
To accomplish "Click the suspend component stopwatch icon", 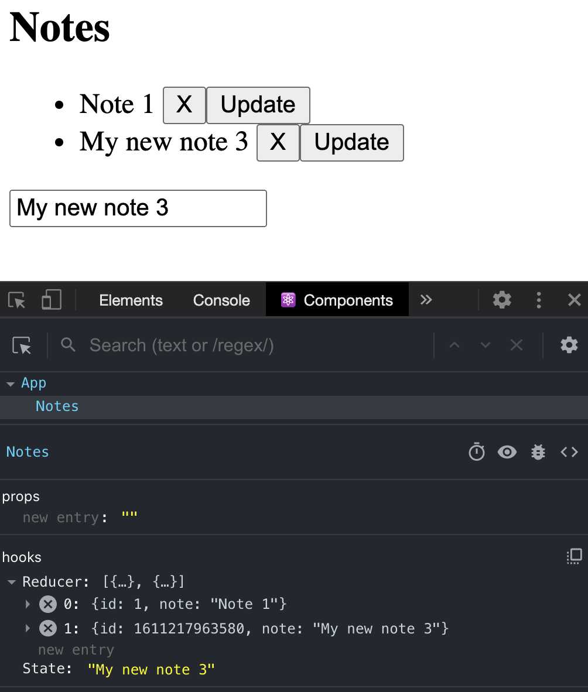I will point(477,452).
